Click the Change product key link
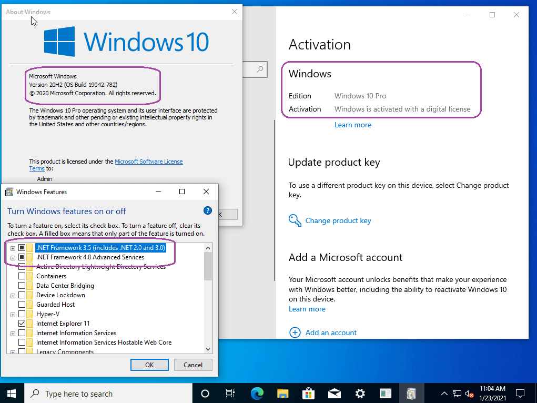This screenshot has height=403, width=537. [x=338, y=220]
